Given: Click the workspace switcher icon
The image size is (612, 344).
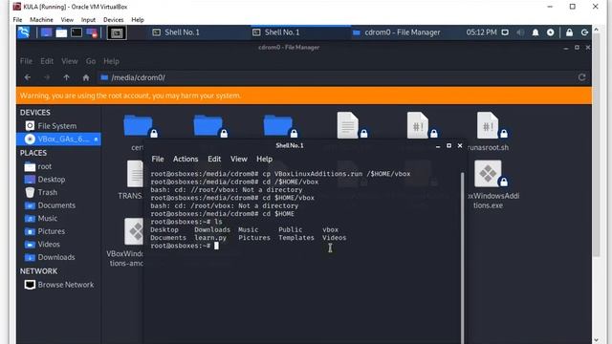Looking at the screenshot, I should pos(117,32).
